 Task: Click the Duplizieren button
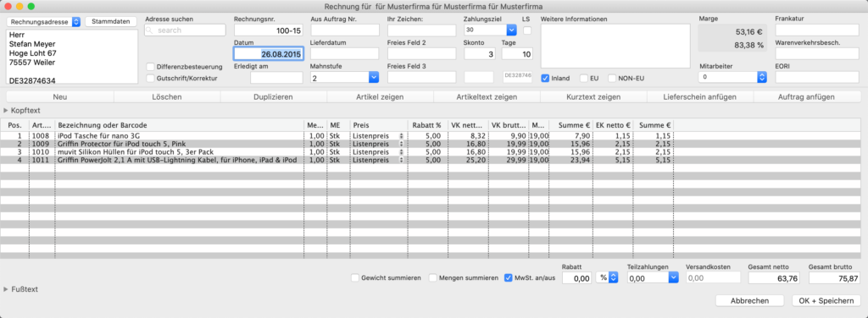274,96
